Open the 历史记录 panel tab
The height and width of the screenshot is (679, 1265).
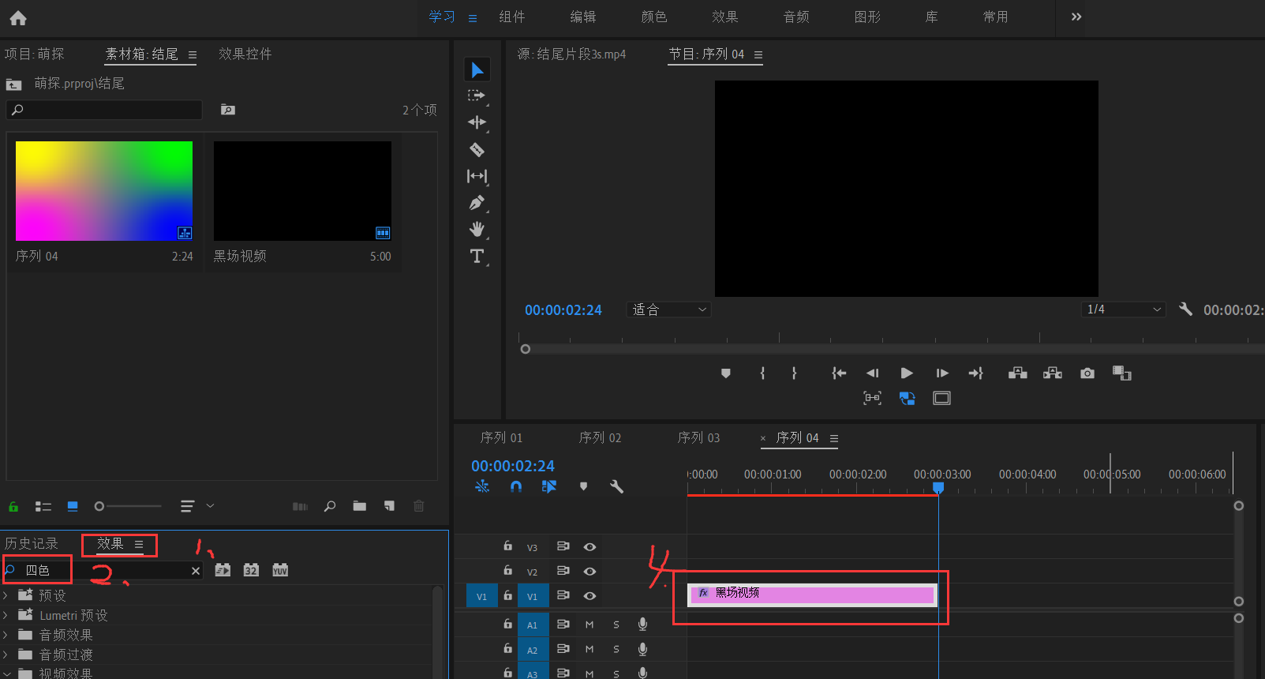(x=32, y=543)
